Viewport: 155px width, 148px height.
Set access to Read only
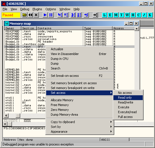(x=128, y=98)
